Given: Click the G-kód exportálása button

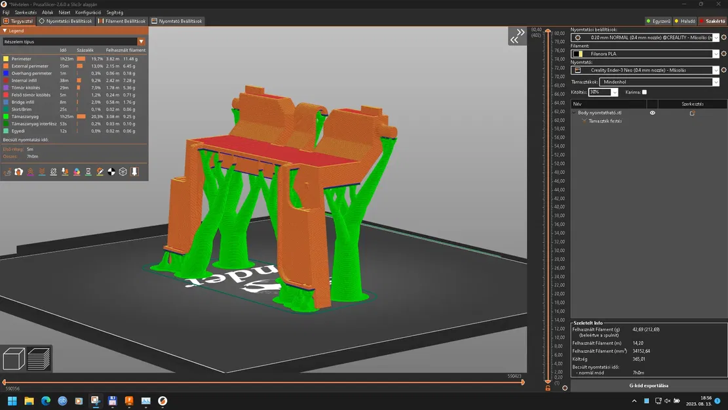Looking at the screenshot, I should [x=649, y=385].
